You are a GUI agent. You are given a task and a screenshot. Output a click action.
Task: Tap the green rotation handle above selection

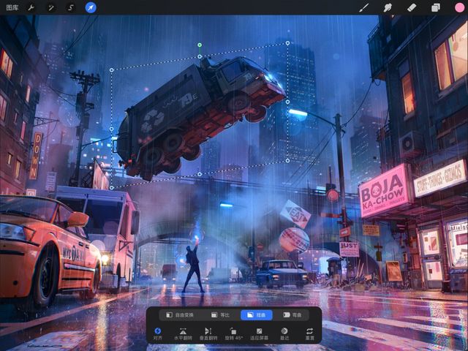tap(200, 45)
